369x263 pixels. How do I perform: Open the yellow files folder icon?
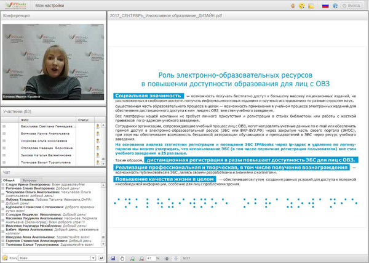[311, 6]
